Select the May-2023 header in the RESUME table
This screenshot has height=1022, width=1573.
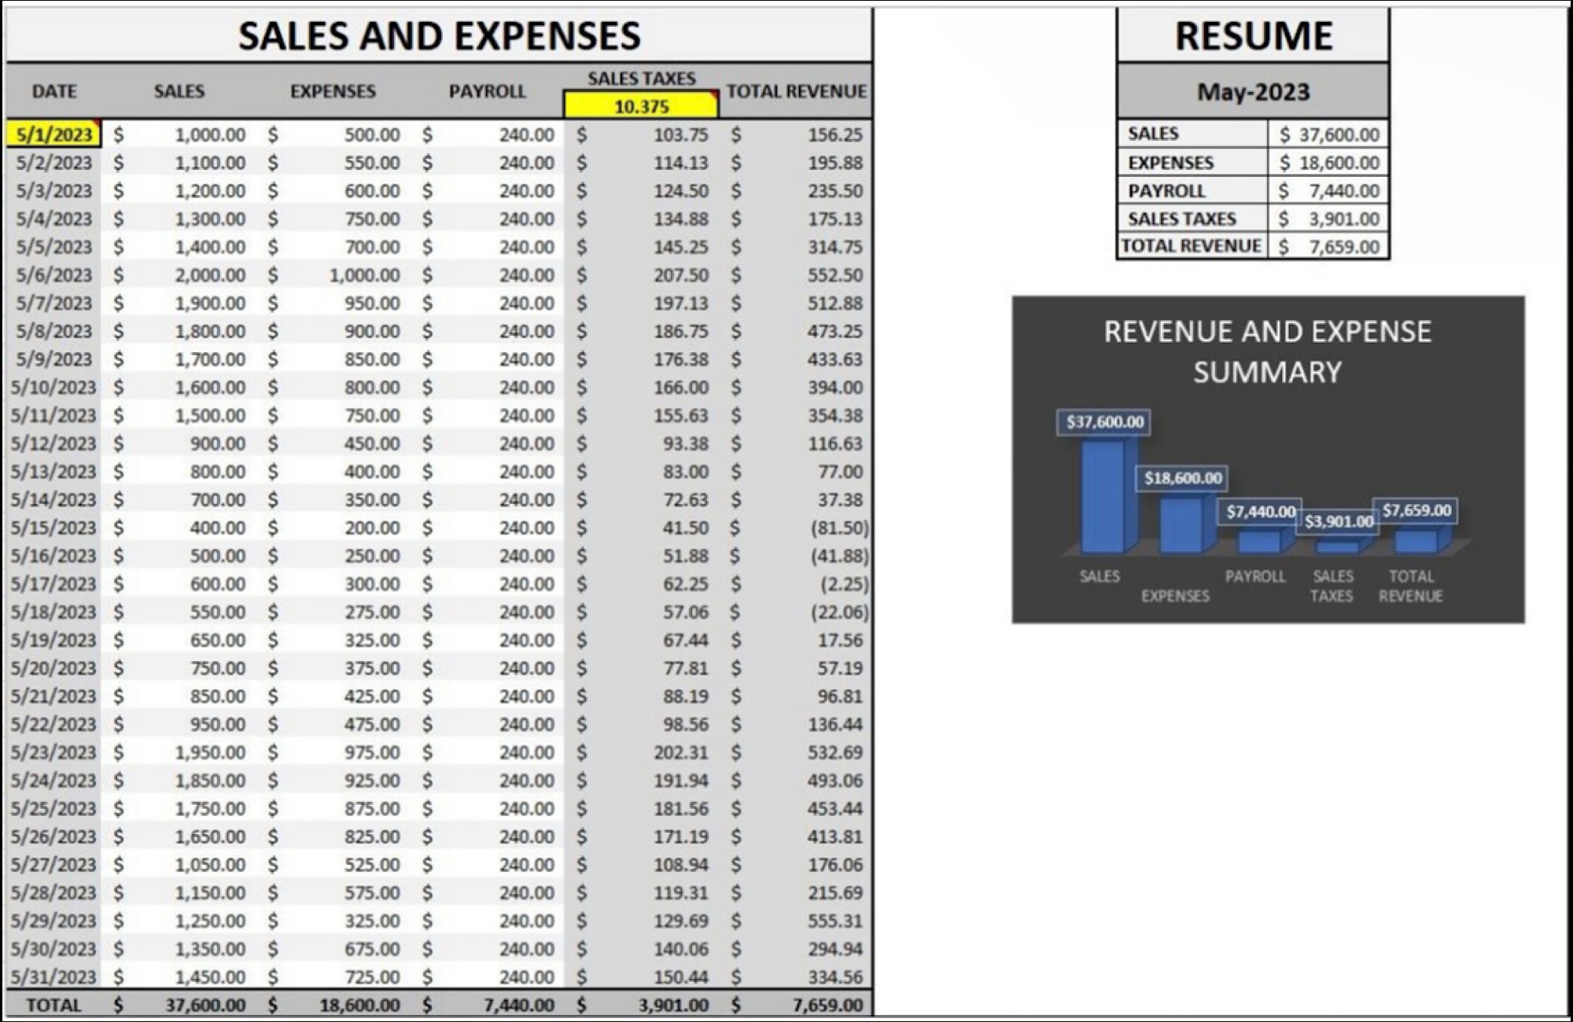pos(1254,91)
